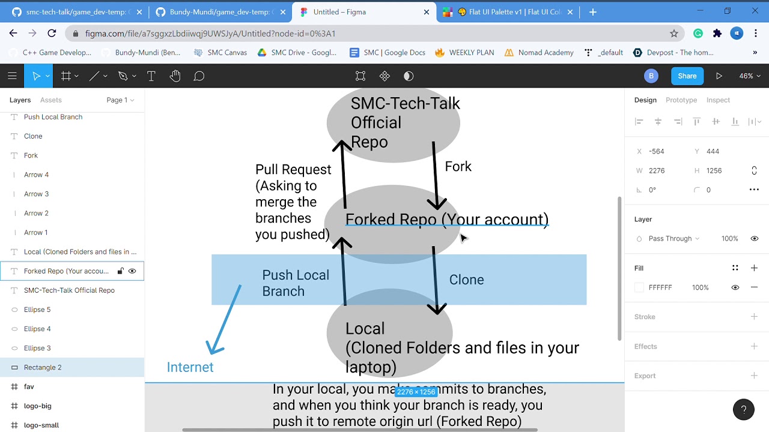Open the help question mark button
This screenshot has width=769, height=432.
tap(744, 410)
